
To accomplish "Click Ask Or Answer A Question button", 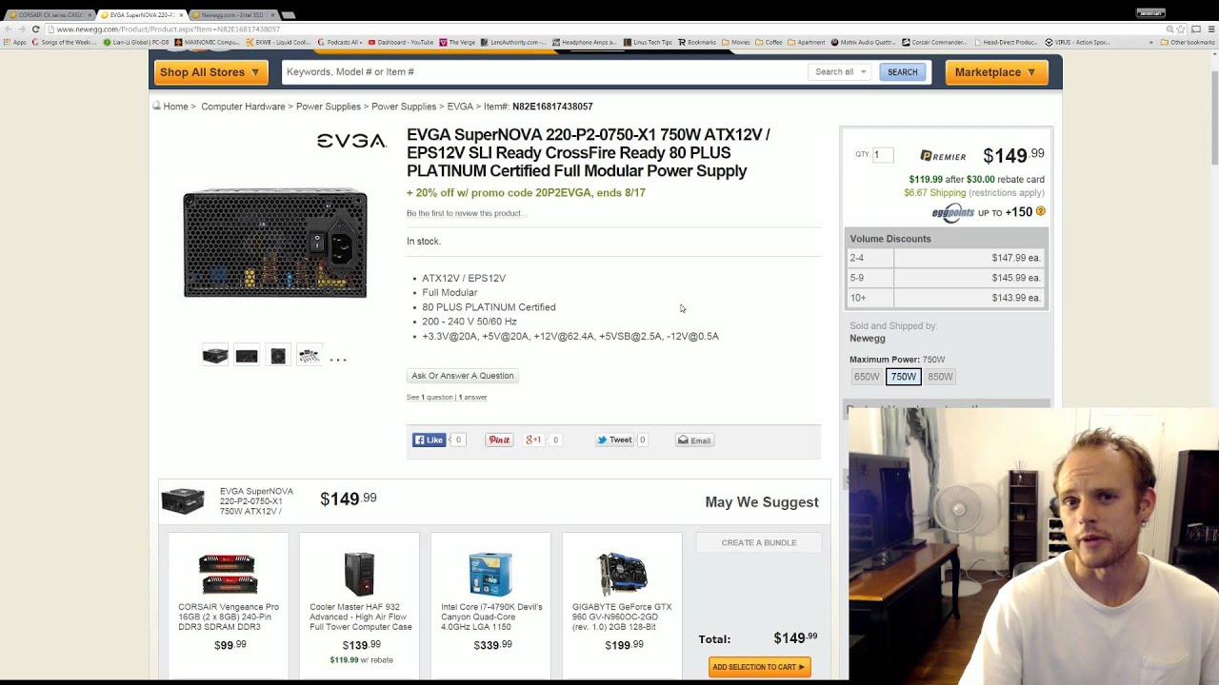I will click(x=463, y=376).
